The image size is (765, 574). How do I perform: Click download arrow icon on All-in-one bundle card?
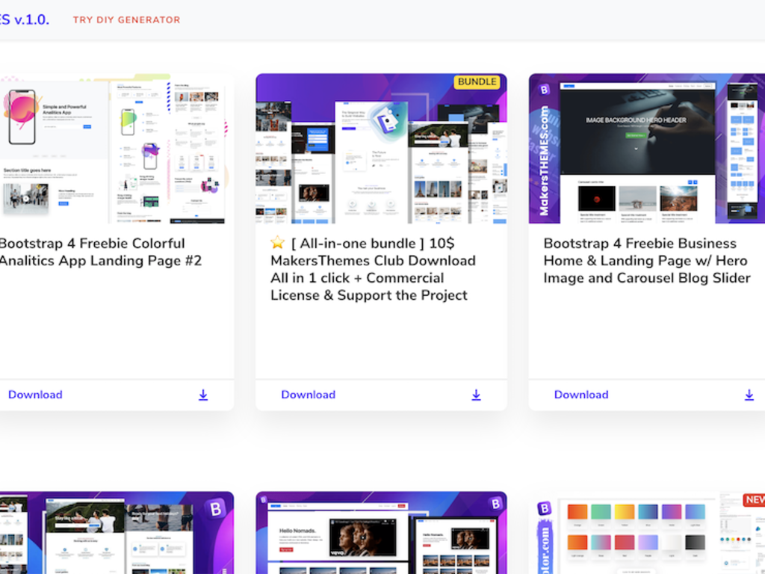[x=476, y=395]
